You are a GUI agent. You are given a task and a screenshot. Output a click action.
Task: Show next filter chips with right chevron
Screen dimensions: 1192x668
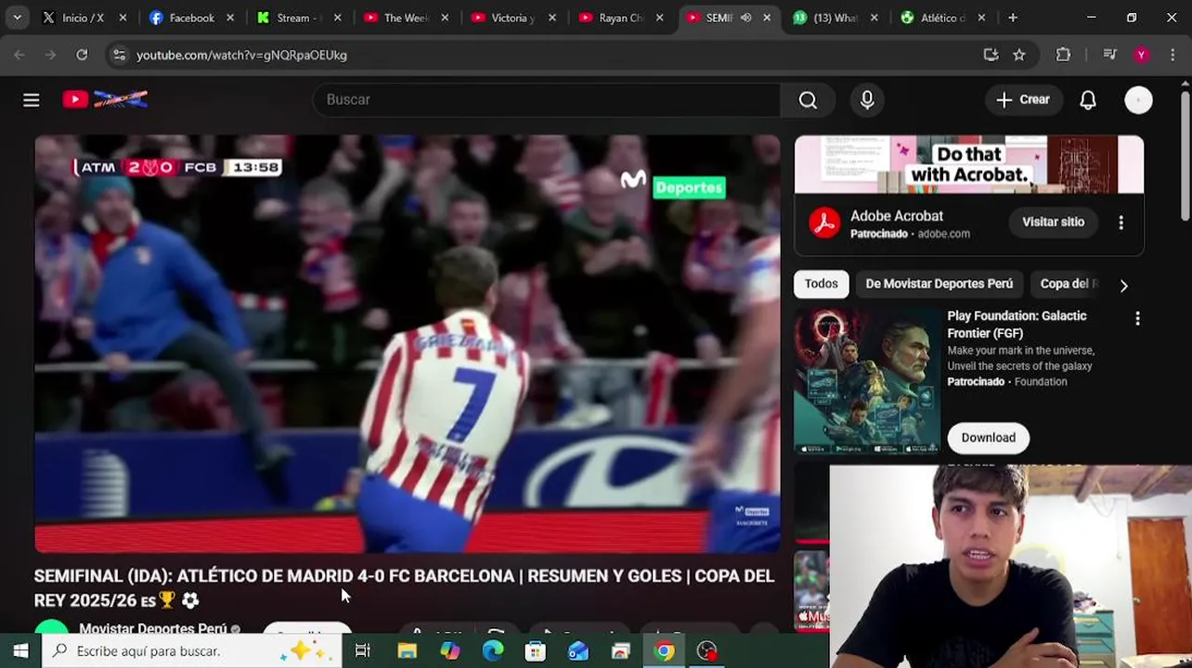[x=1123, y=285]
